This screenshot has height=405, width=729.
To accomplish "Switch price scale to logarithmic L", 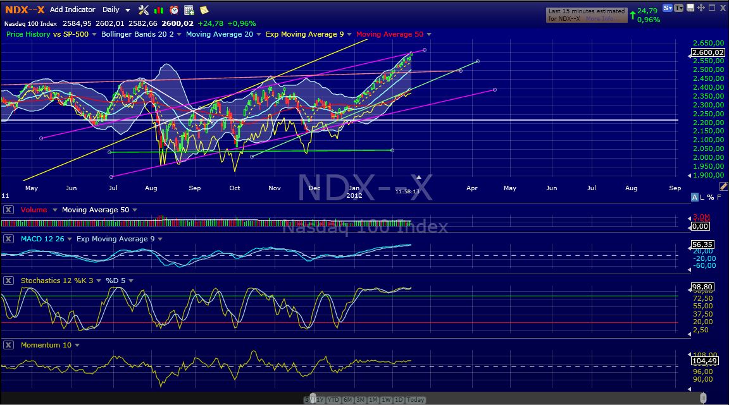I will [702, 197].
